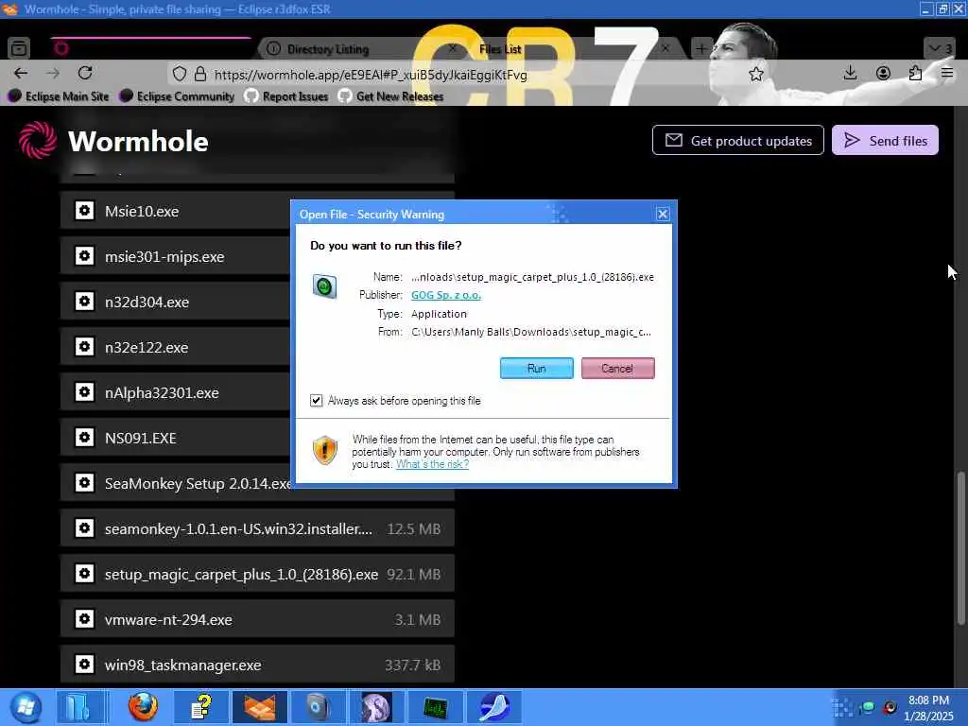Click Get product updates button

(737, 140)
